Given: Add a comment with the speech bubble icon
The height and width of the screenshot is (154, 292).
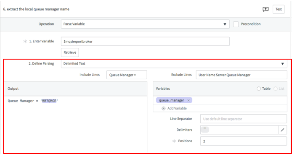Looking at the screenshot, I should [265, 9].
